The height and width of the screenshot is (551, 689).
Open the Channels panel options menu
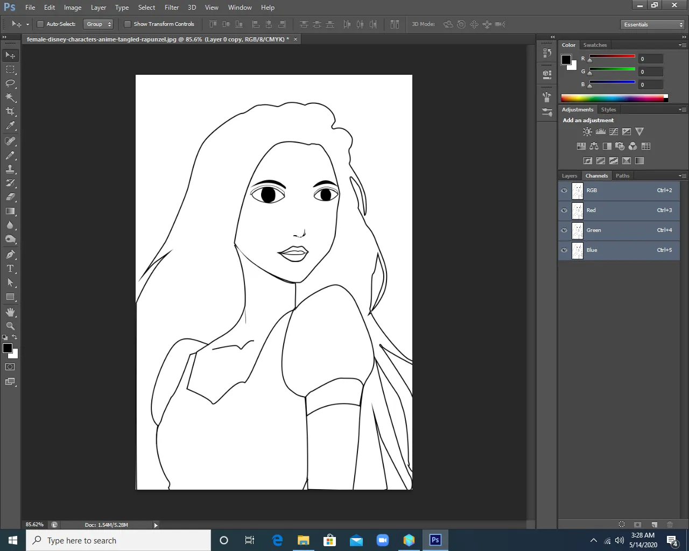pos(683,176)
